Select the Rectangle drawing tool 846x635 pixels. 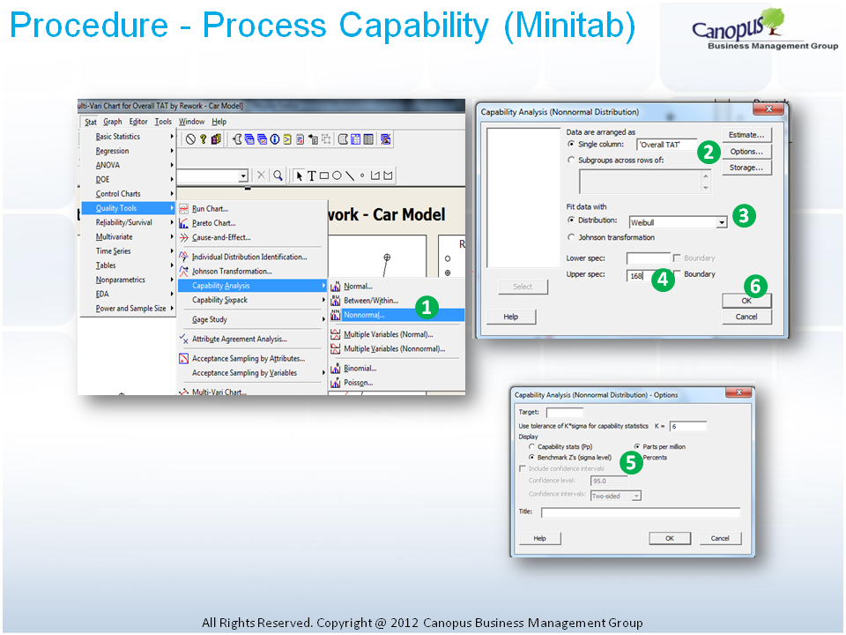pos(323,176)
